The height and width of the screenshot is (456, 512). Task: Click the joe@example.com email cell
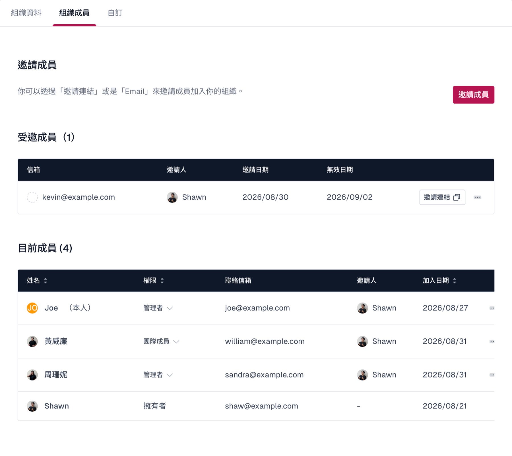click(x=257, y=308)
